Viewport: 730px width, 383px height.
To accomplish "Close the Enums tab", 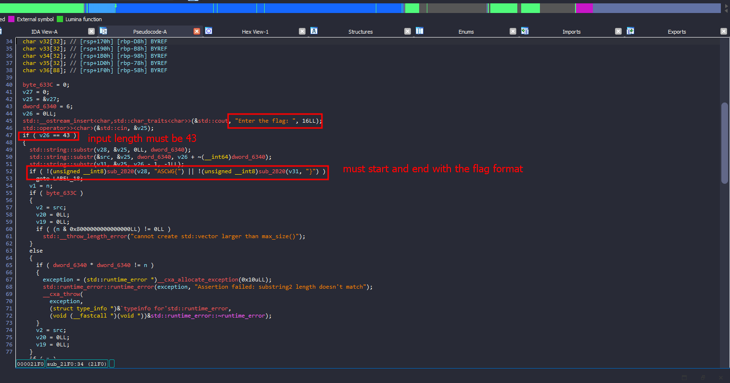I will [513, 32].
